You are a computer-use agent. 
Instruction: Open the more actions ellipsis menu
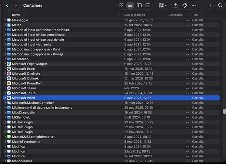click(193, 6)
